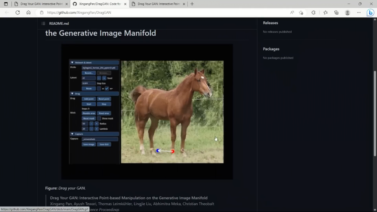Add this page to favorites

point(301,13)
